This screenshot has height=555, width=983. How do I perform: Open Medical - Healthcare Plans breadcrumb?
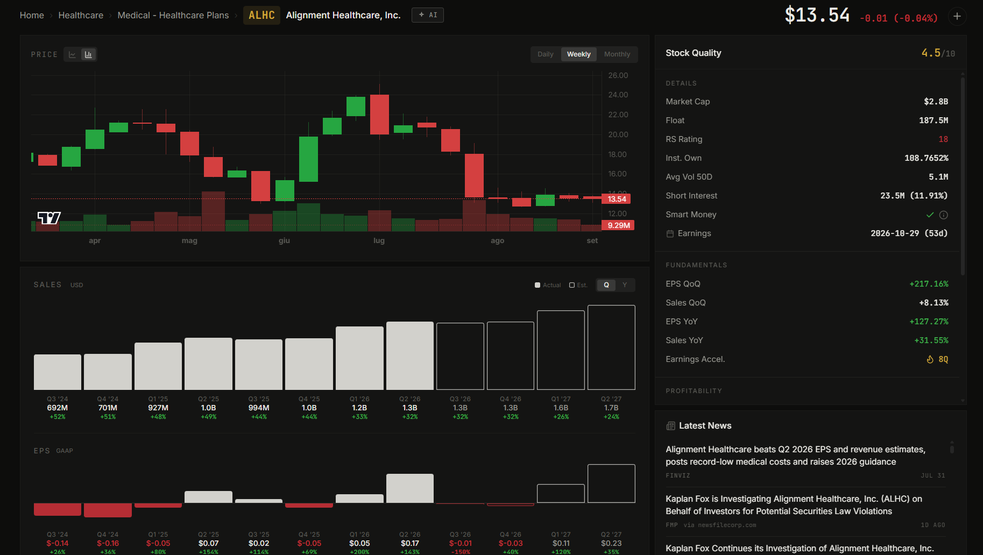click(x=173, y=15)
